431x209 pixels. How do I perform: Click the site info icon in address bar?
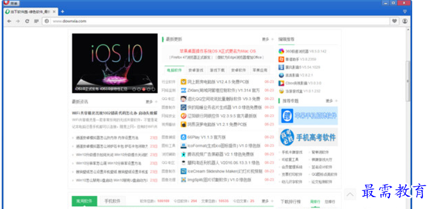pyautogui.click(x=47, y=21)
